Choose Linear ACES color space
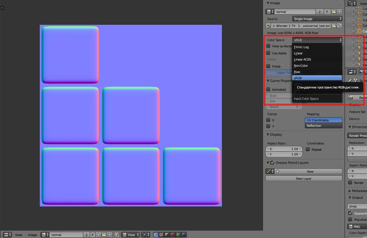Image resolution: width=367 pixels, height=238 pixels. [x=317, y=59]
